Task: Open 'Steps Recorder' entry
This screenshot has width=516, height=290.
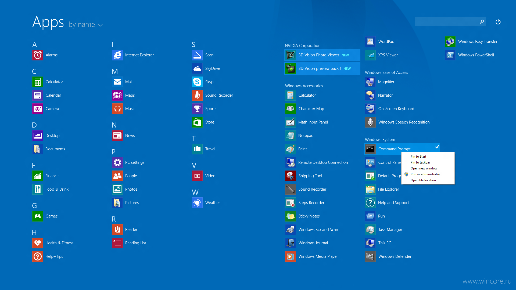Action: tap(305, 203)
